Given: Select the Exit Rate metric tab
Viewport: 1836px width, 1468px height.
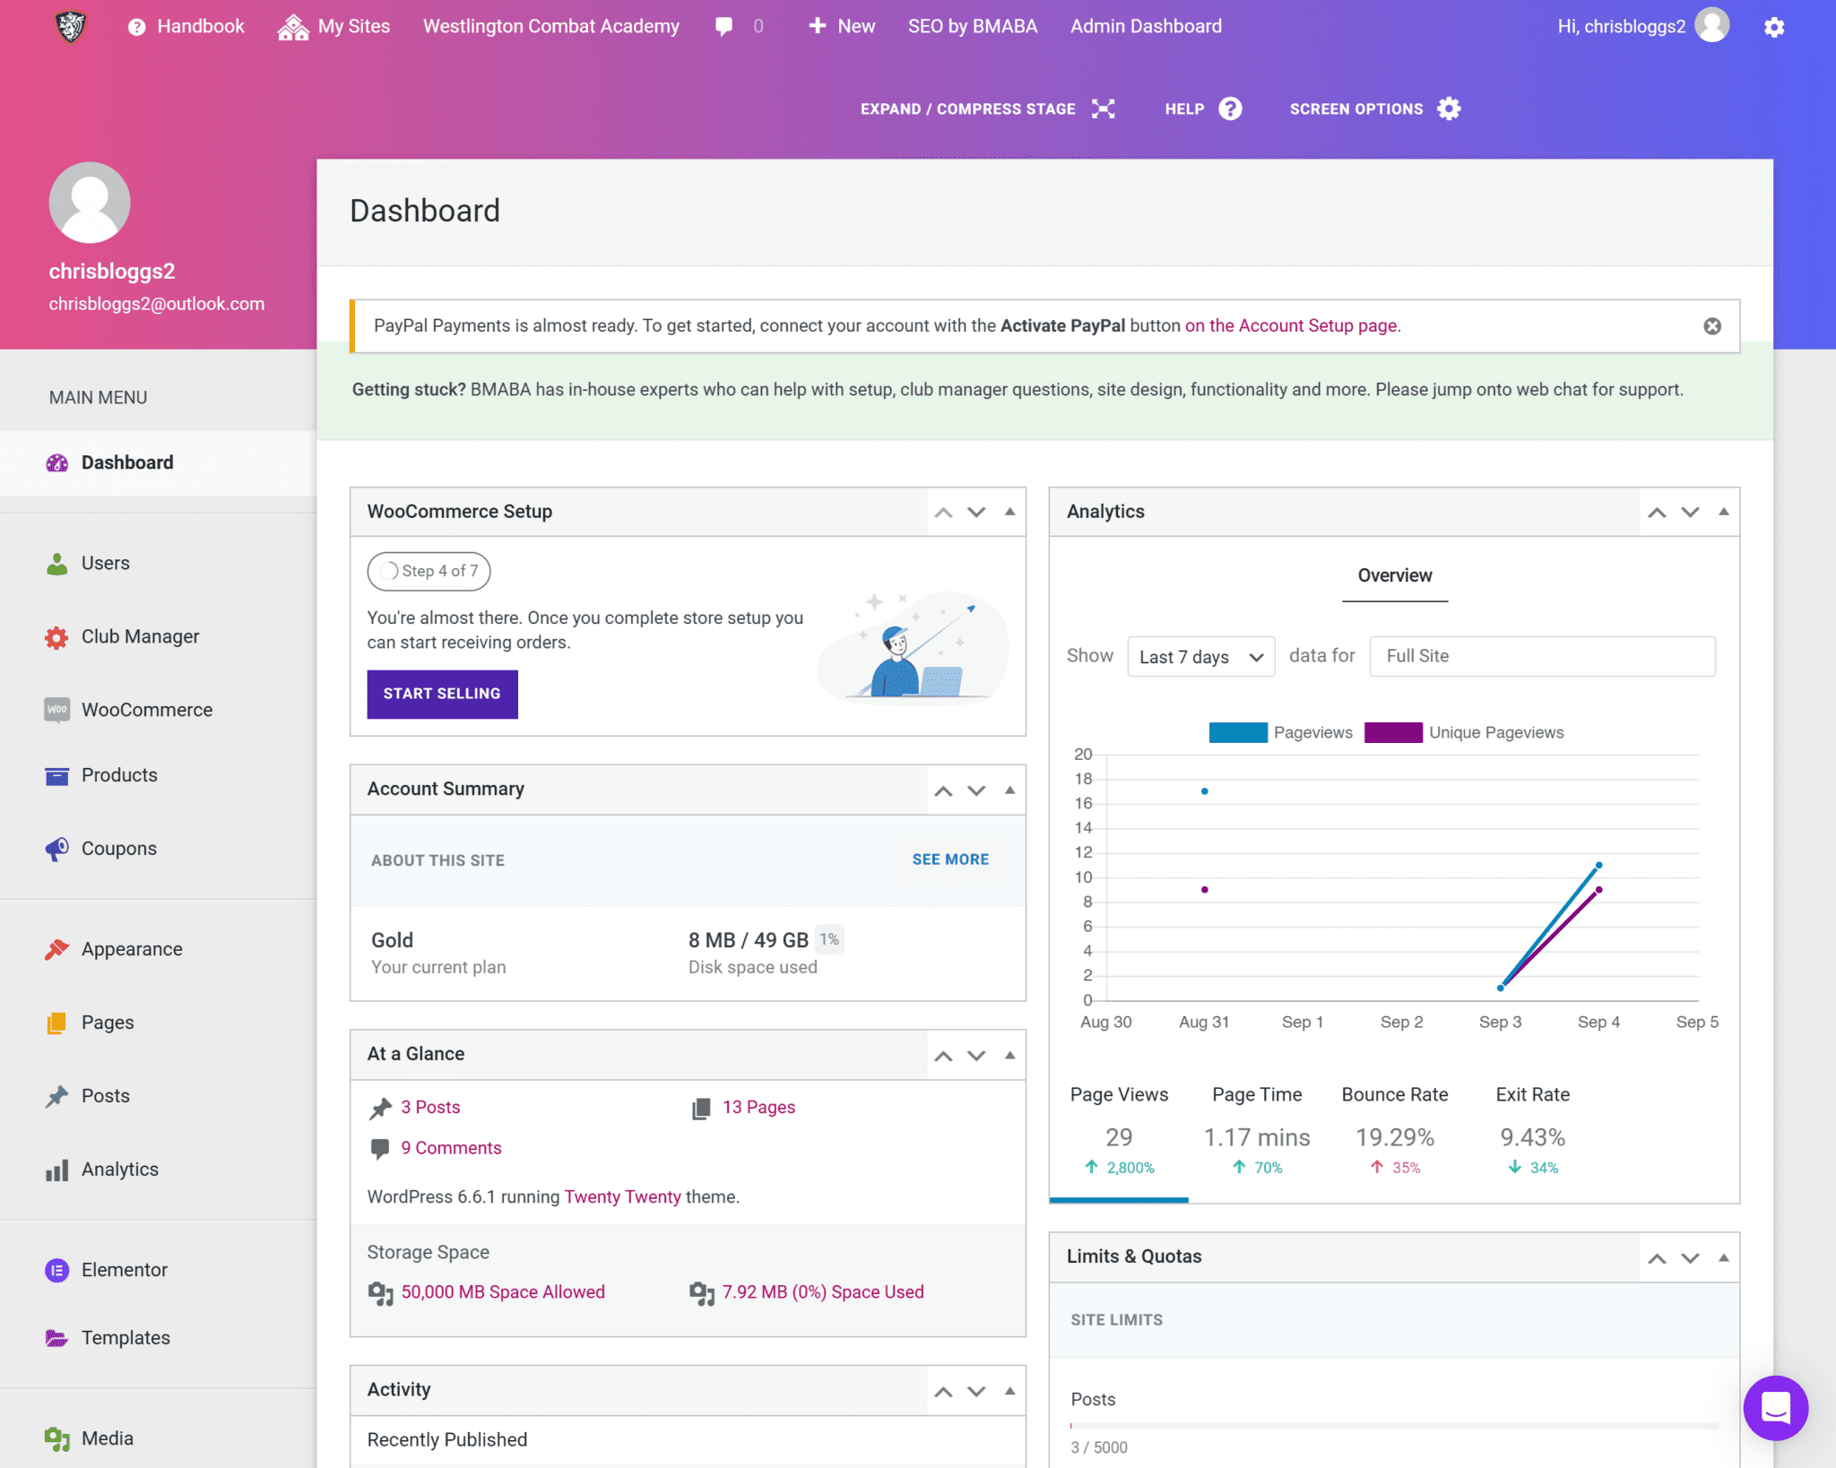Looking at the screenshot, I should tap(1532, 1131).
